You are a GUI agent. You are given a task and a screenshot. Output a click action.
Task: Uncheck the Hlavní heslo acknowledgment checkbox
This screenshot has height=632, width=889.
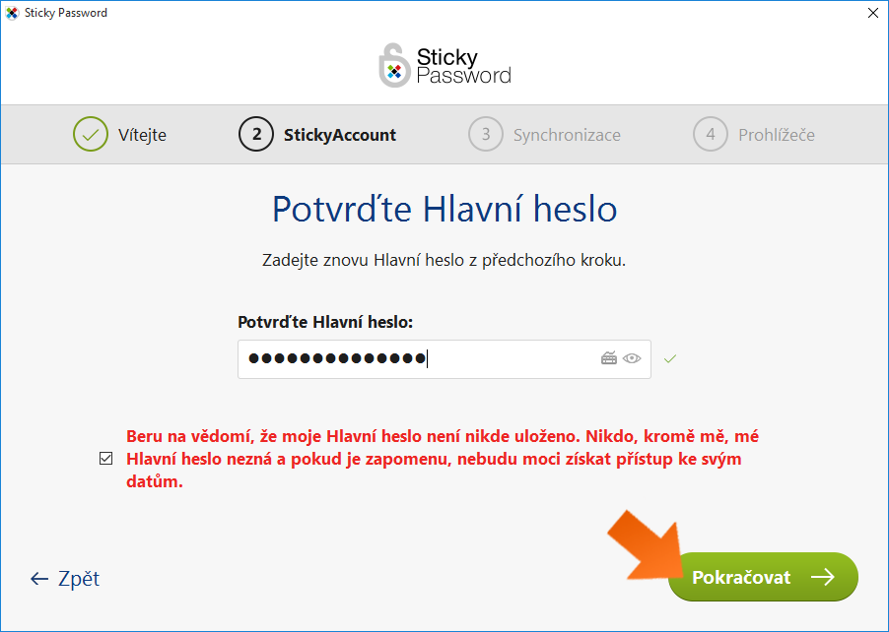(106, 458)
